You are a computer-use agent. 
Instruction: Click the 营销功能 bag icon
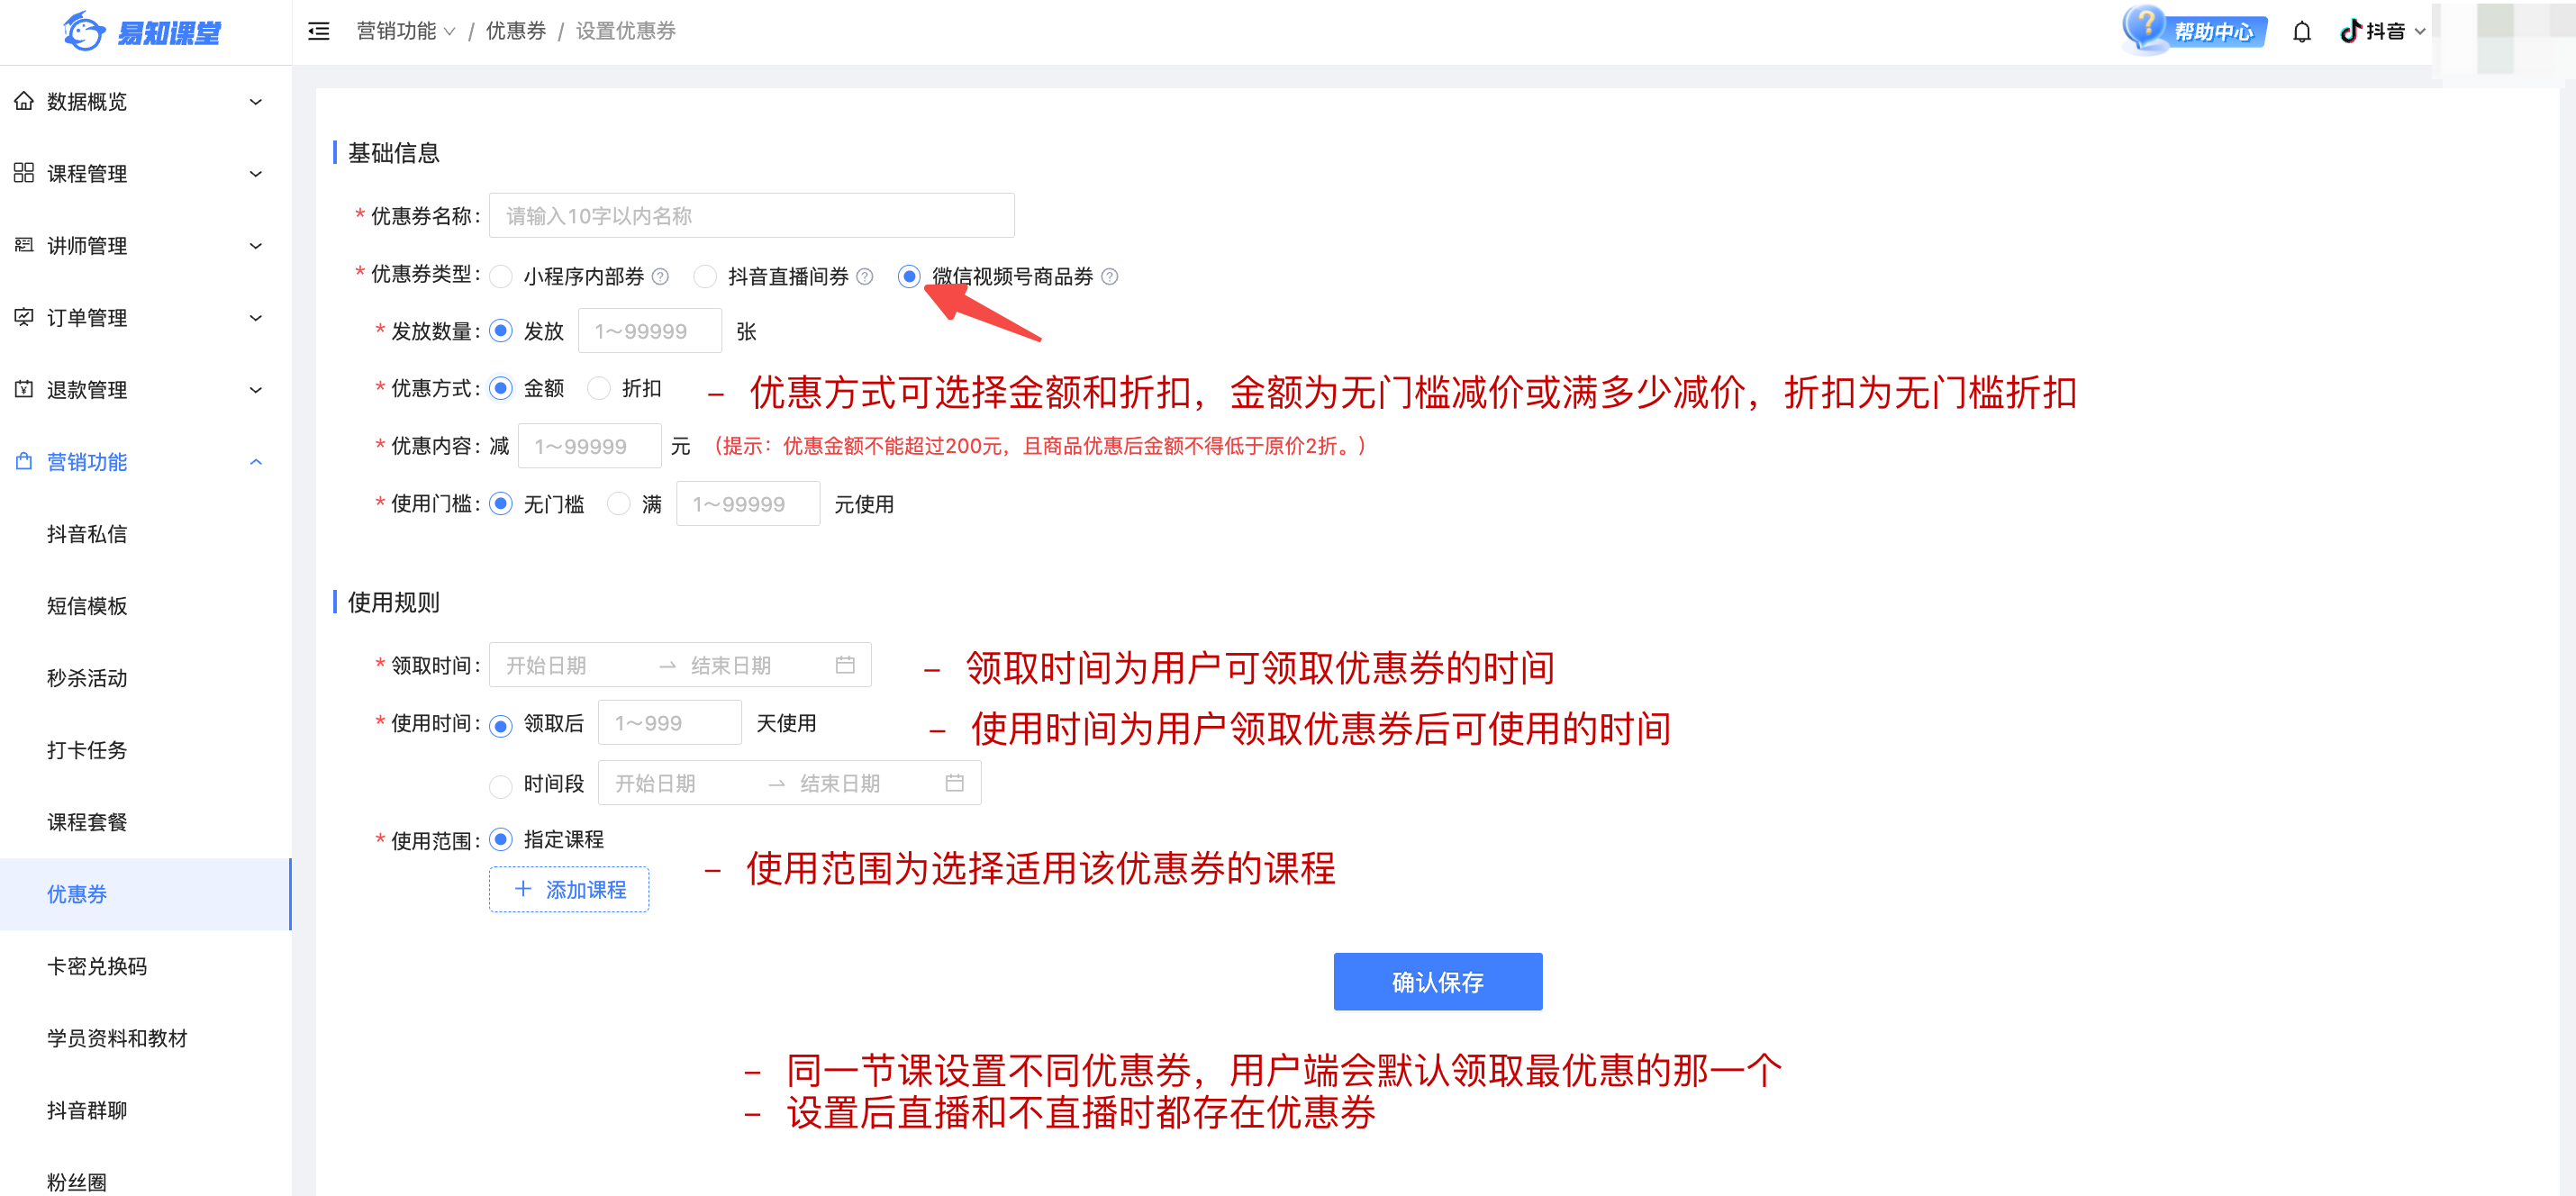pyautogui.click(x=24, y=461)
